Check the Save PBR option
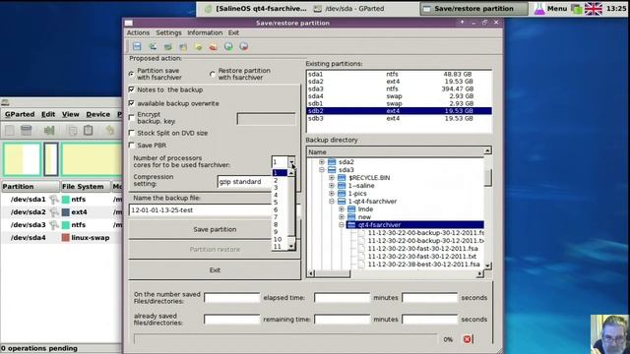This screenshot has height=354, width=630. tap(131, 145)
